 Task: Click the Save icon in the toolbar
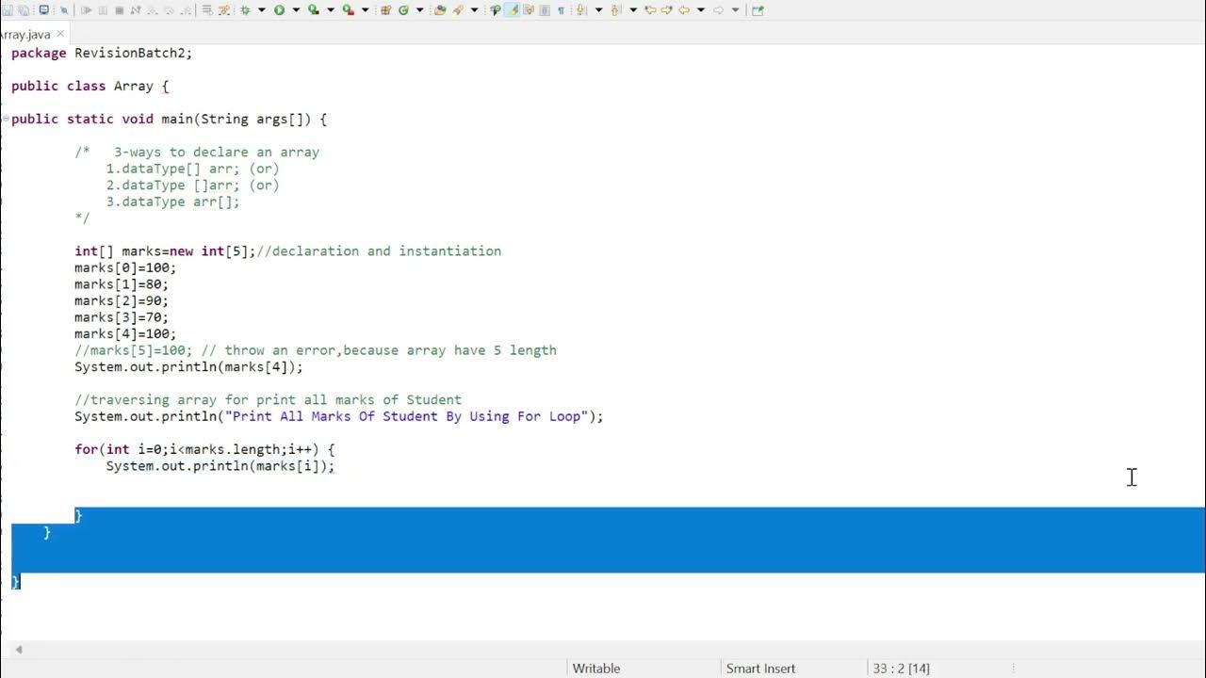tap(8, 10)
